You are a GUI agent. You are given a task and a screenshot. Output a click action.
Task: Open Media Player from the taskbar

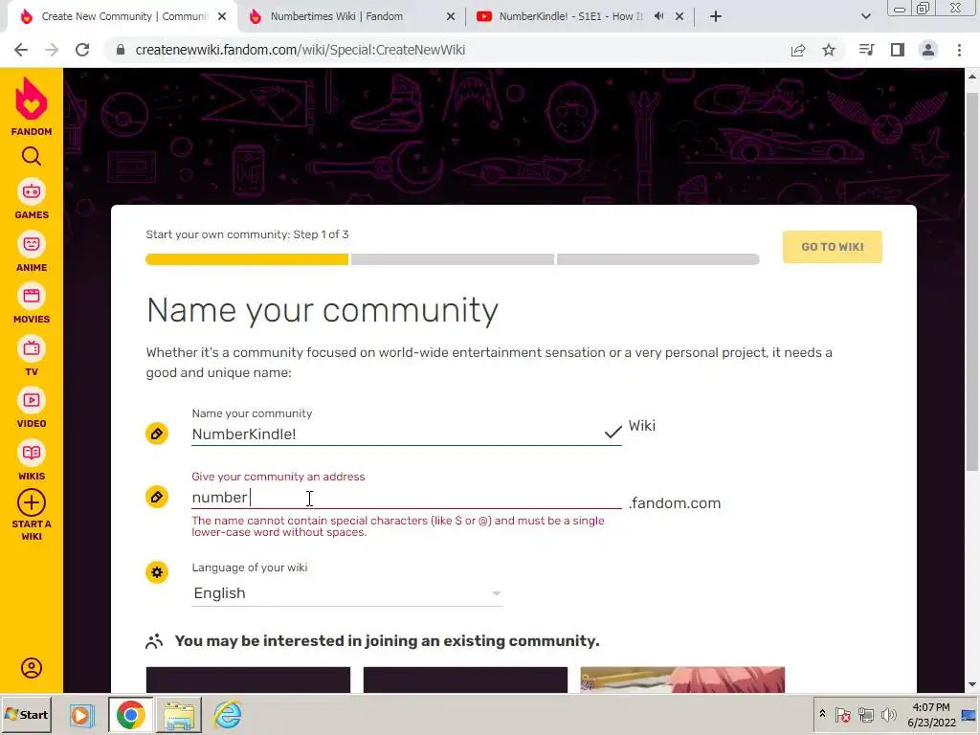tap(80, 714)
